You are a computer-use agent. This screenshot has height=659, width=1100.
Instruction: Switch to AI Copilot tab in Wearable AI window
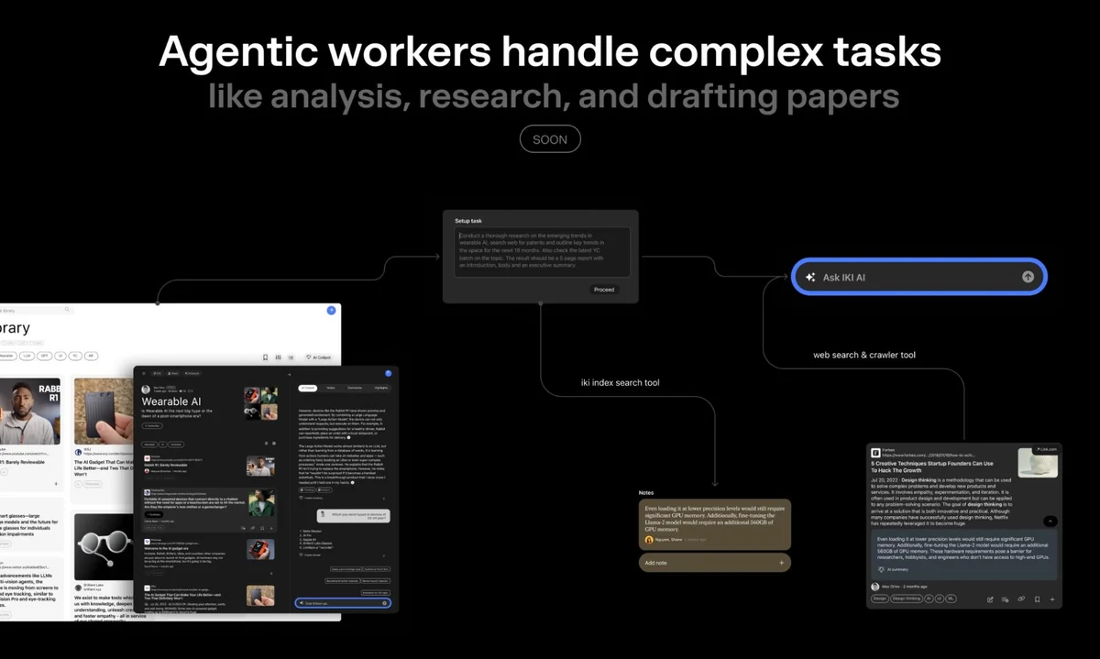(308, 388)
